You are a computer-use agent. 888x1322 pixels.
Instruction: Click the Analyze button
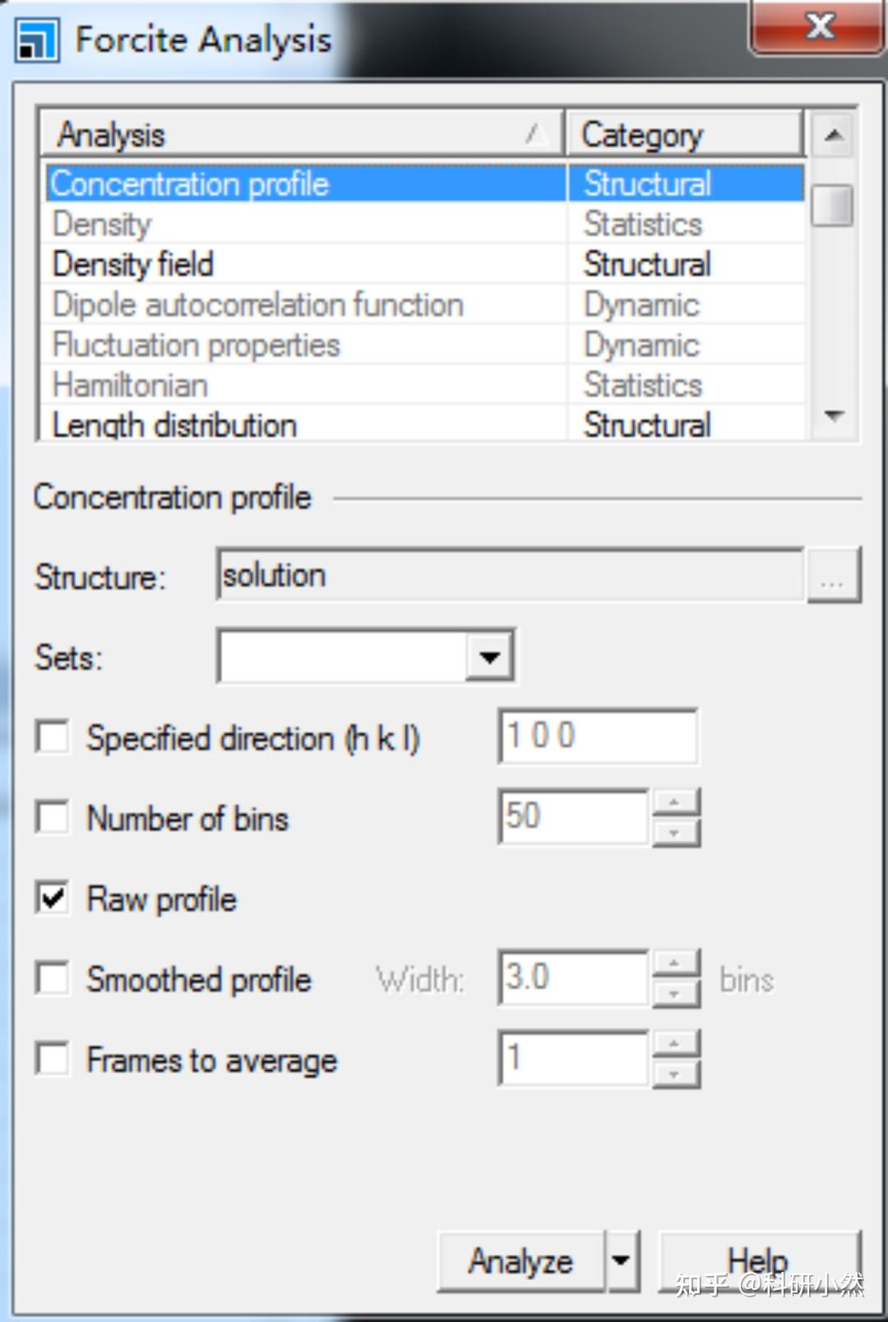click(520, 1260)
